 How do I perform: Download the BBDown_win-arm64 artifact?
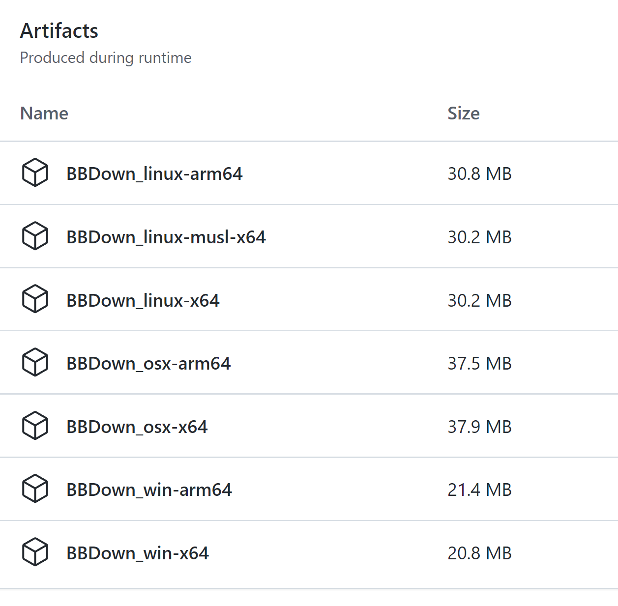tap(149, 490)
